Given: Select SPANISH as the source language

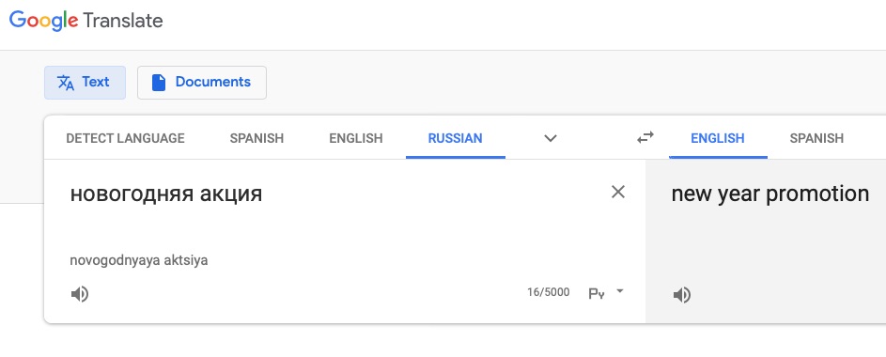Looking at the screenshot, I should tap(256, 138).
